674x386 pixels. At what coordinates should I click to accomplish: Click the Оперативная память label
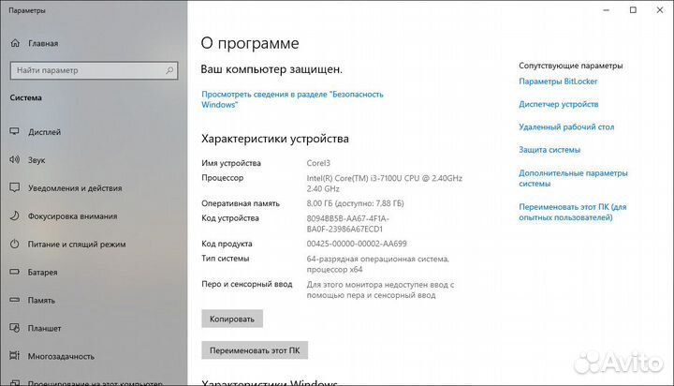[241, 203]
